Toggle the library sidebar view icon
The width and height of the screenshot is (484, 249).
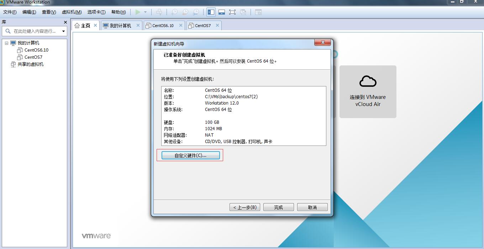[x=211, y=12]
